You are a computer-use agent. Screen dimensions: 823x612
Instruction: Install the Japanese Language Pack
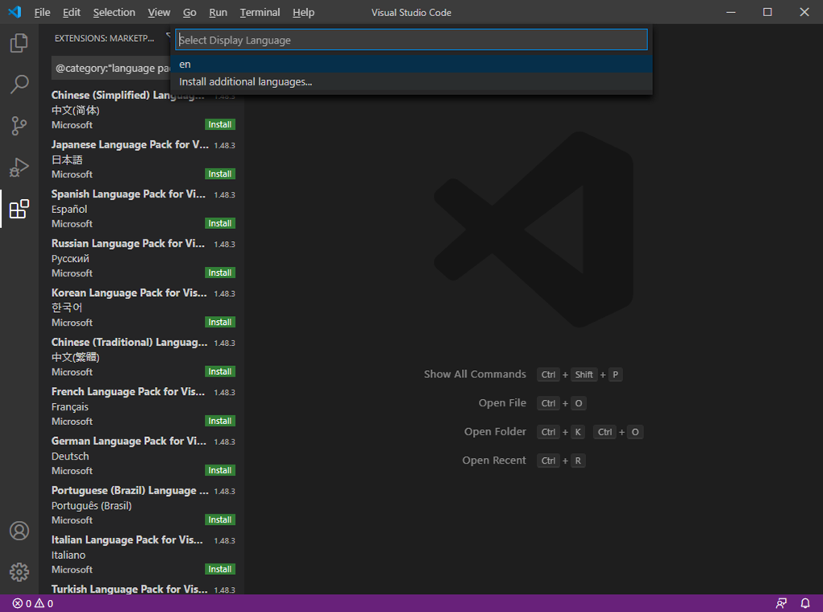coord(220,173)
